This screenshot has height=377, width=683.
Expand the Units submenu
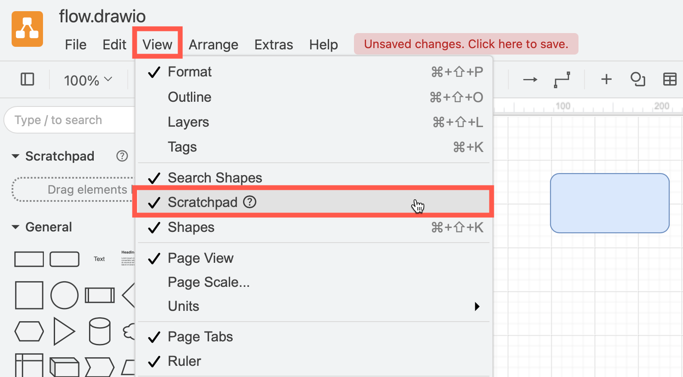(184, 306)
